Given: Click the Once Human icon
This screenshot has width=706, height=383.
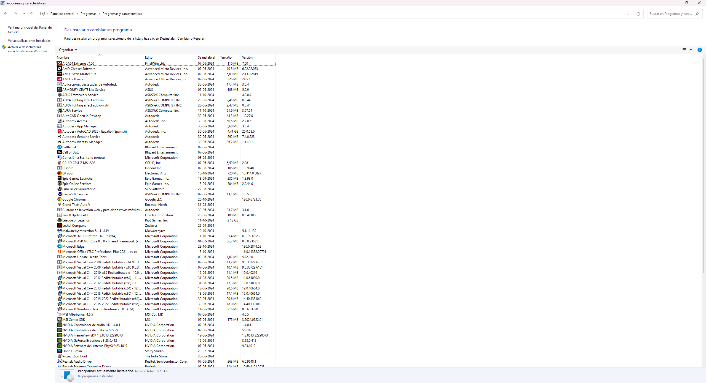Looking at the screenshot, I should tap(59, 351).
